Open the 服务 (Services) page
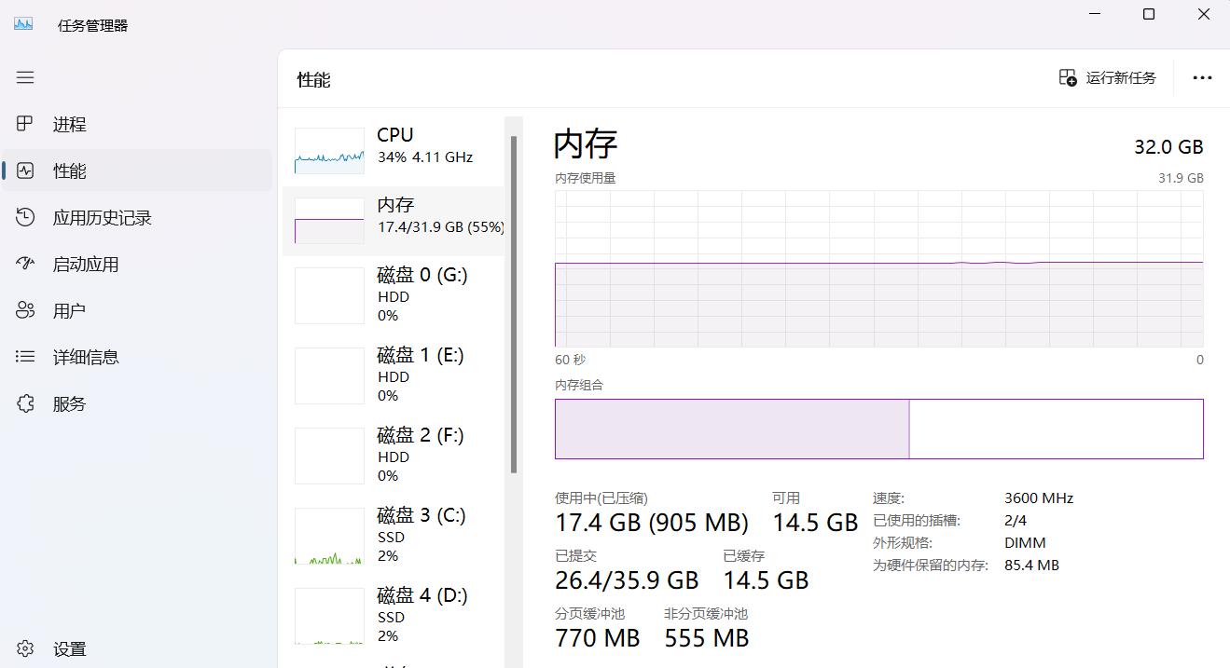 click(70, 403)
